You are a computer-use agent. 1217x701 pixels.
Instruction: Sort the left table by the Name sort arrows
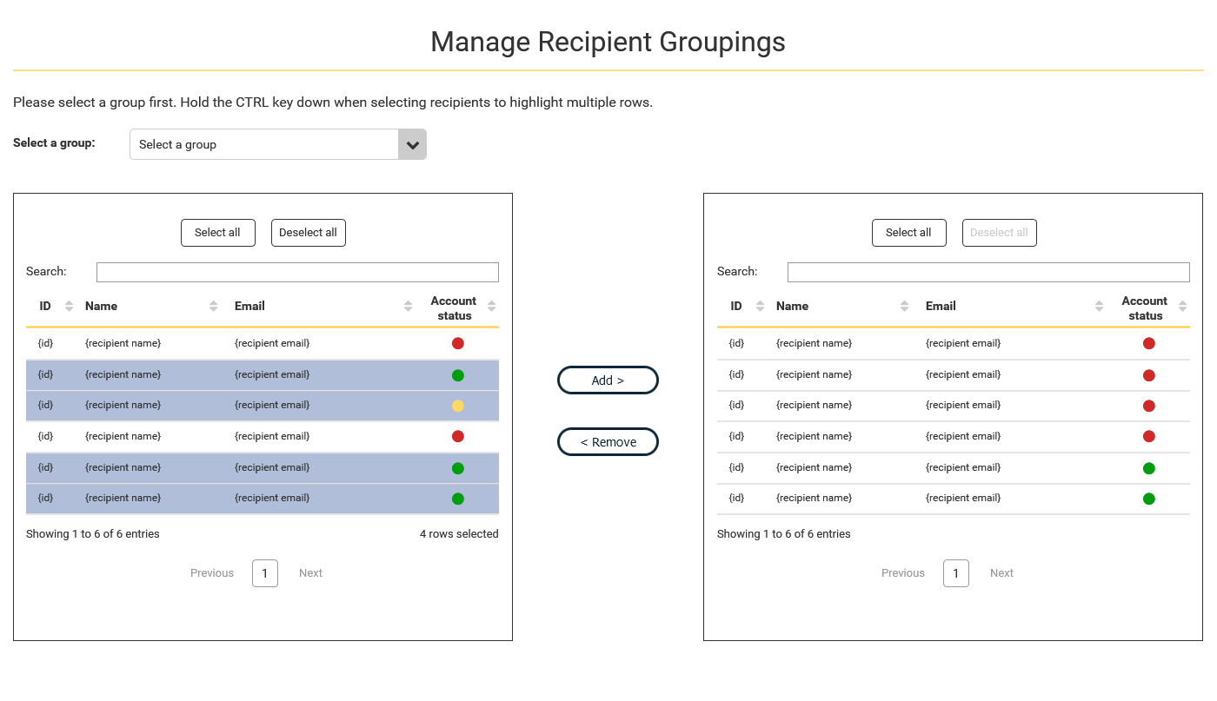(x=214, y=306)
